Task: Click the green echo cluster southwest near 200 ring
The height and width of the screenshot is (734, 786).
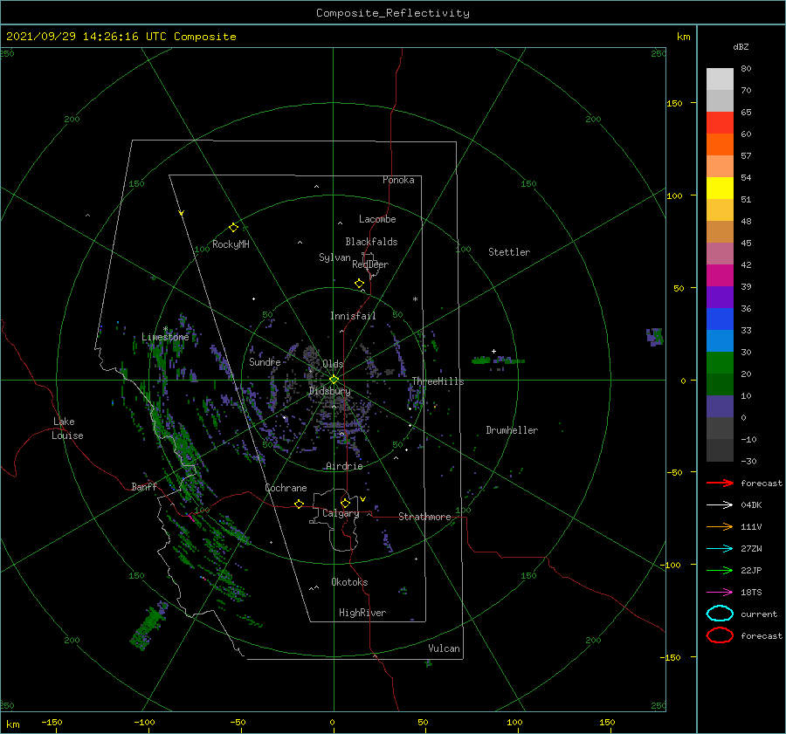Action: click(x=148, y=626)
